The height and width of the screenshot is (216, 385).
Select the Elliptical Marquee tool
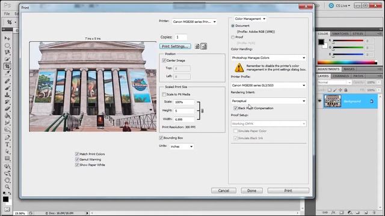tap(7, 46)
